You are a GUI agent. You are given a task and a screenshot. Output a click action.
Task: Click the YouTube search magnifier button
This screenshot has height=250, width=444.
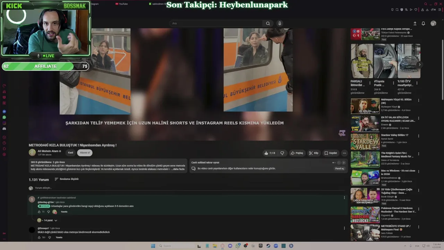268,23
